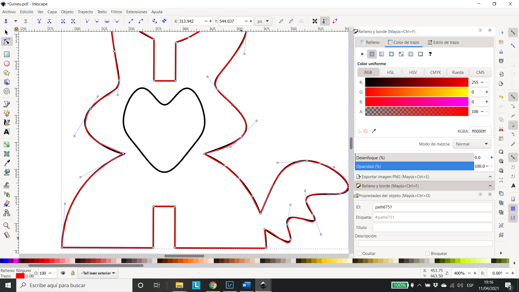Screen dimensions: 519x292
Task: Increase the zoom percentage with plus
Action: [x=475, y=273]
